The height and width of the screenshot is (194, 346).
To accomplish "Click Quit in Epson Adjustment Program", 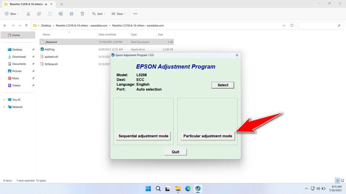I will pyautogui.click(x=175, y=152).
